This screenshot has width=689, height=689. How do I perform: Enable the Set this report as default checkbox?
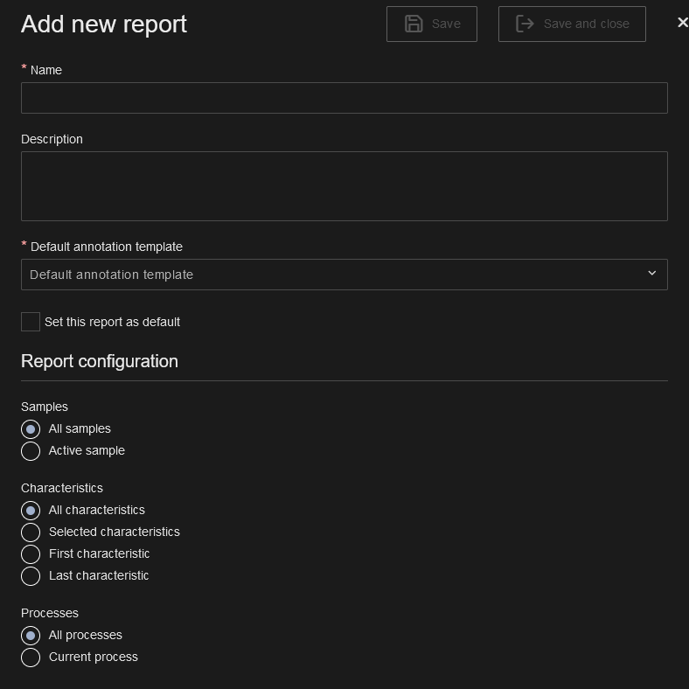[x=31, y=322]
